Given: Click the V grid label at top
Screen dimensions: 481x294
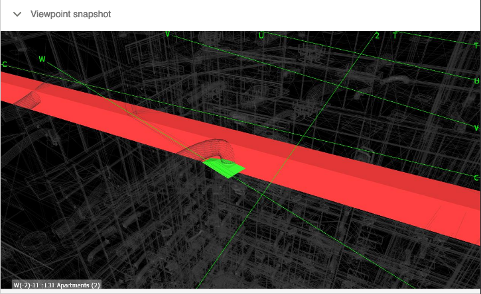Looking at the screenshot, I should (x=167, y=34).
